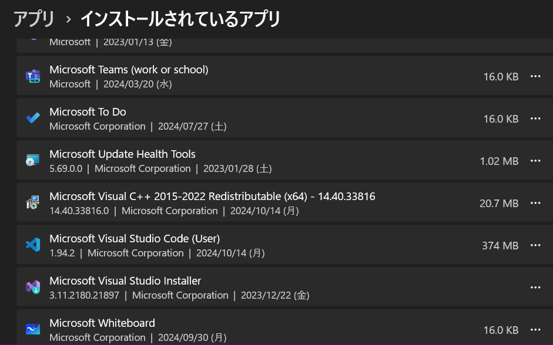Click installer version 3.11.2180.21897
This screenshot has height=345, width=553.
point(84,295)
